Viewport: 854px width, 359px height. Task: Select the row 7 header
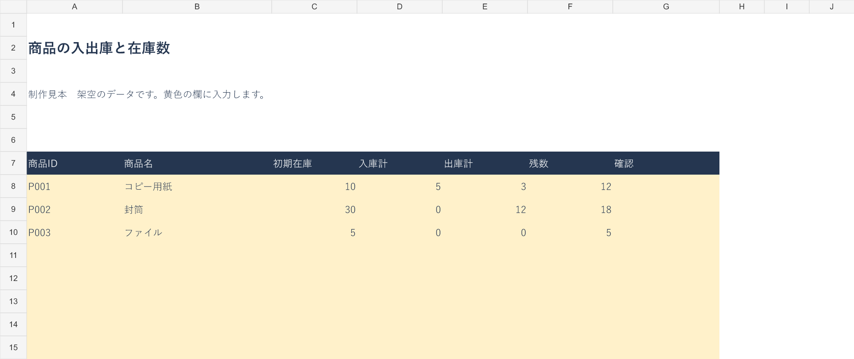pyautogui.click(x=13, y=163)
